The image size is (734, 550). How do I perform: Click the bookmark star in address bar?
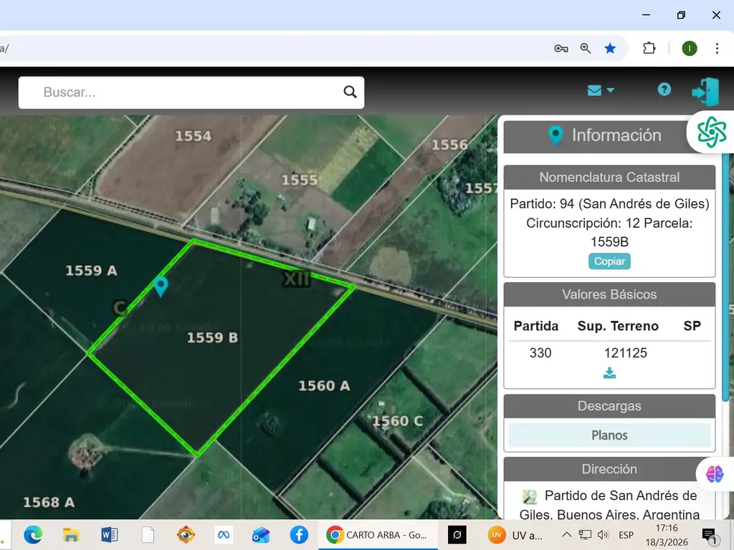pyautogui.click(x=610, y=48)
